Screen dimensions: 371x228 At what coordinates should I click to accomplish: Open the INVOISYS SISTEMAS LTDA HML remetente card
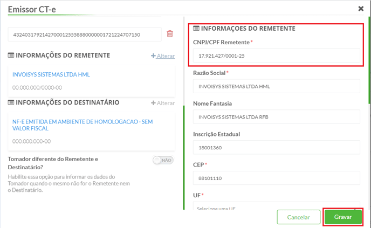tap(91, 81)
